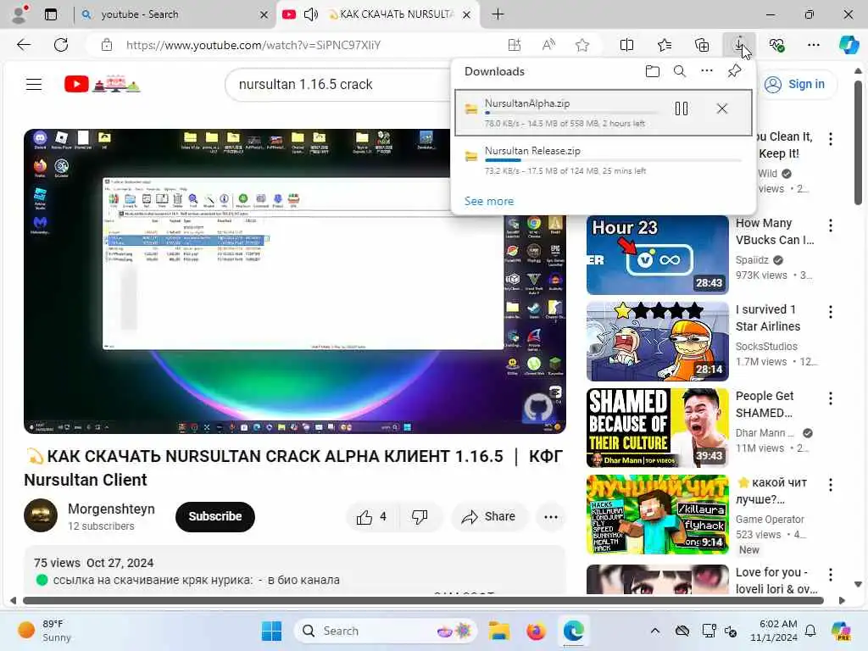The width and height of the screenshot is (868, 651).
Task: Add this page to favorites star
Action: tap(582, 46)
